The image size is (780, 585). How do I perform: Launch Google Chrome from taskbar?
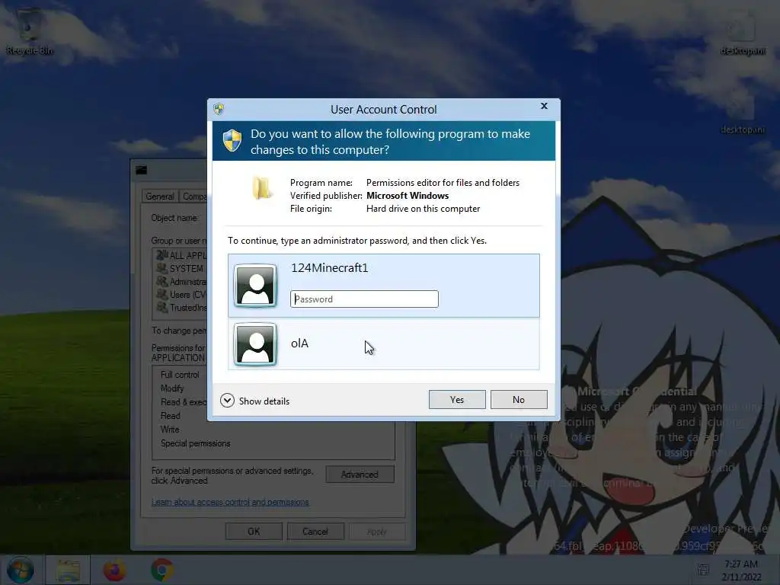(162, 570)
